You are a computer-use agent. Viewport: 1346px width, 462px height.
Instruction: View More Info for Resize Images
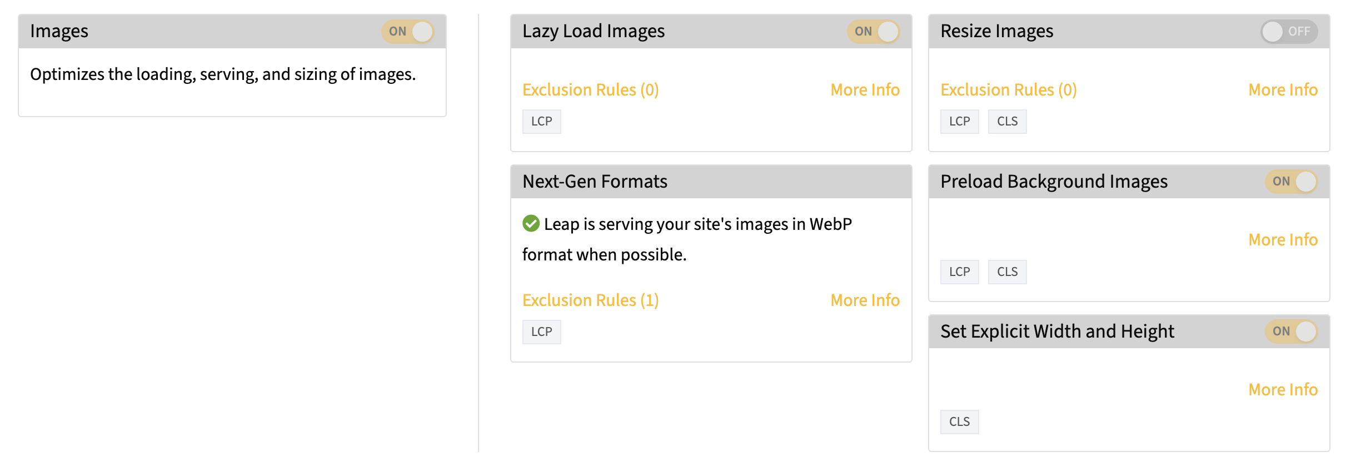point(1283,90)
